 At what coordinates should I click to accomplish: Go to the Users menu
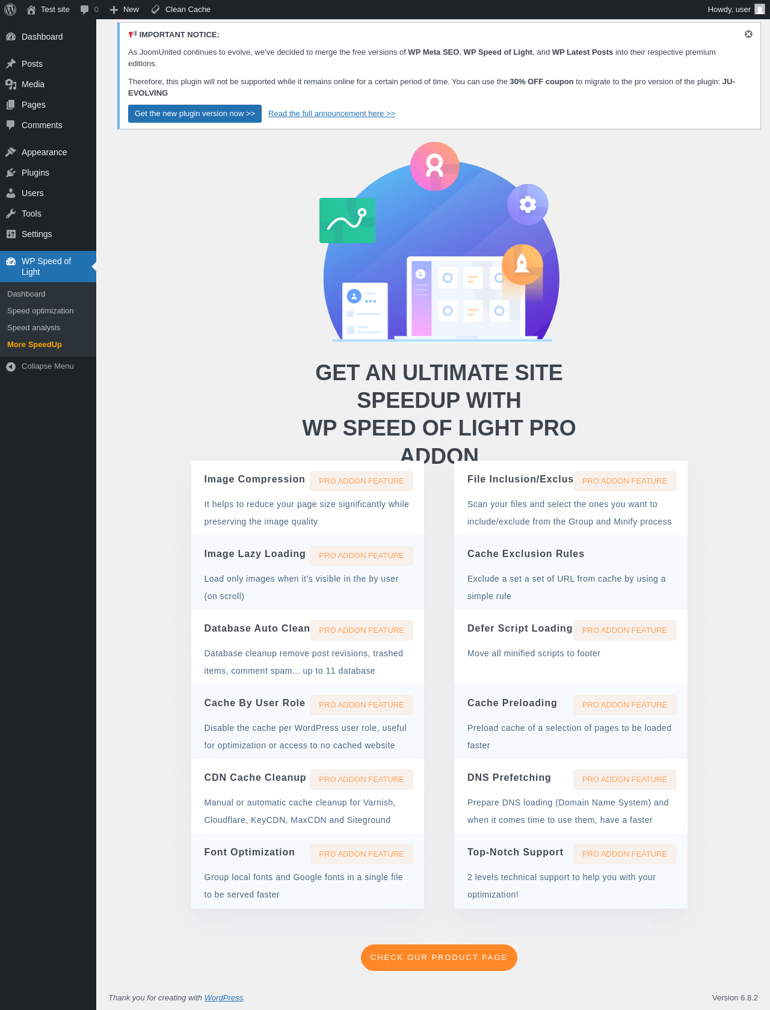coord(48,193)
